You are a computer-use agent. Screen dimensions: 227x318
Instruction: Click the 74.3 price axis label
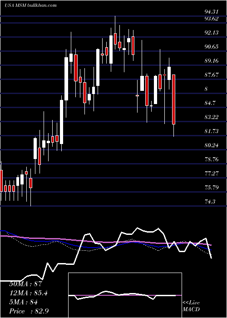pyautogui.click(x=210, y=201)
